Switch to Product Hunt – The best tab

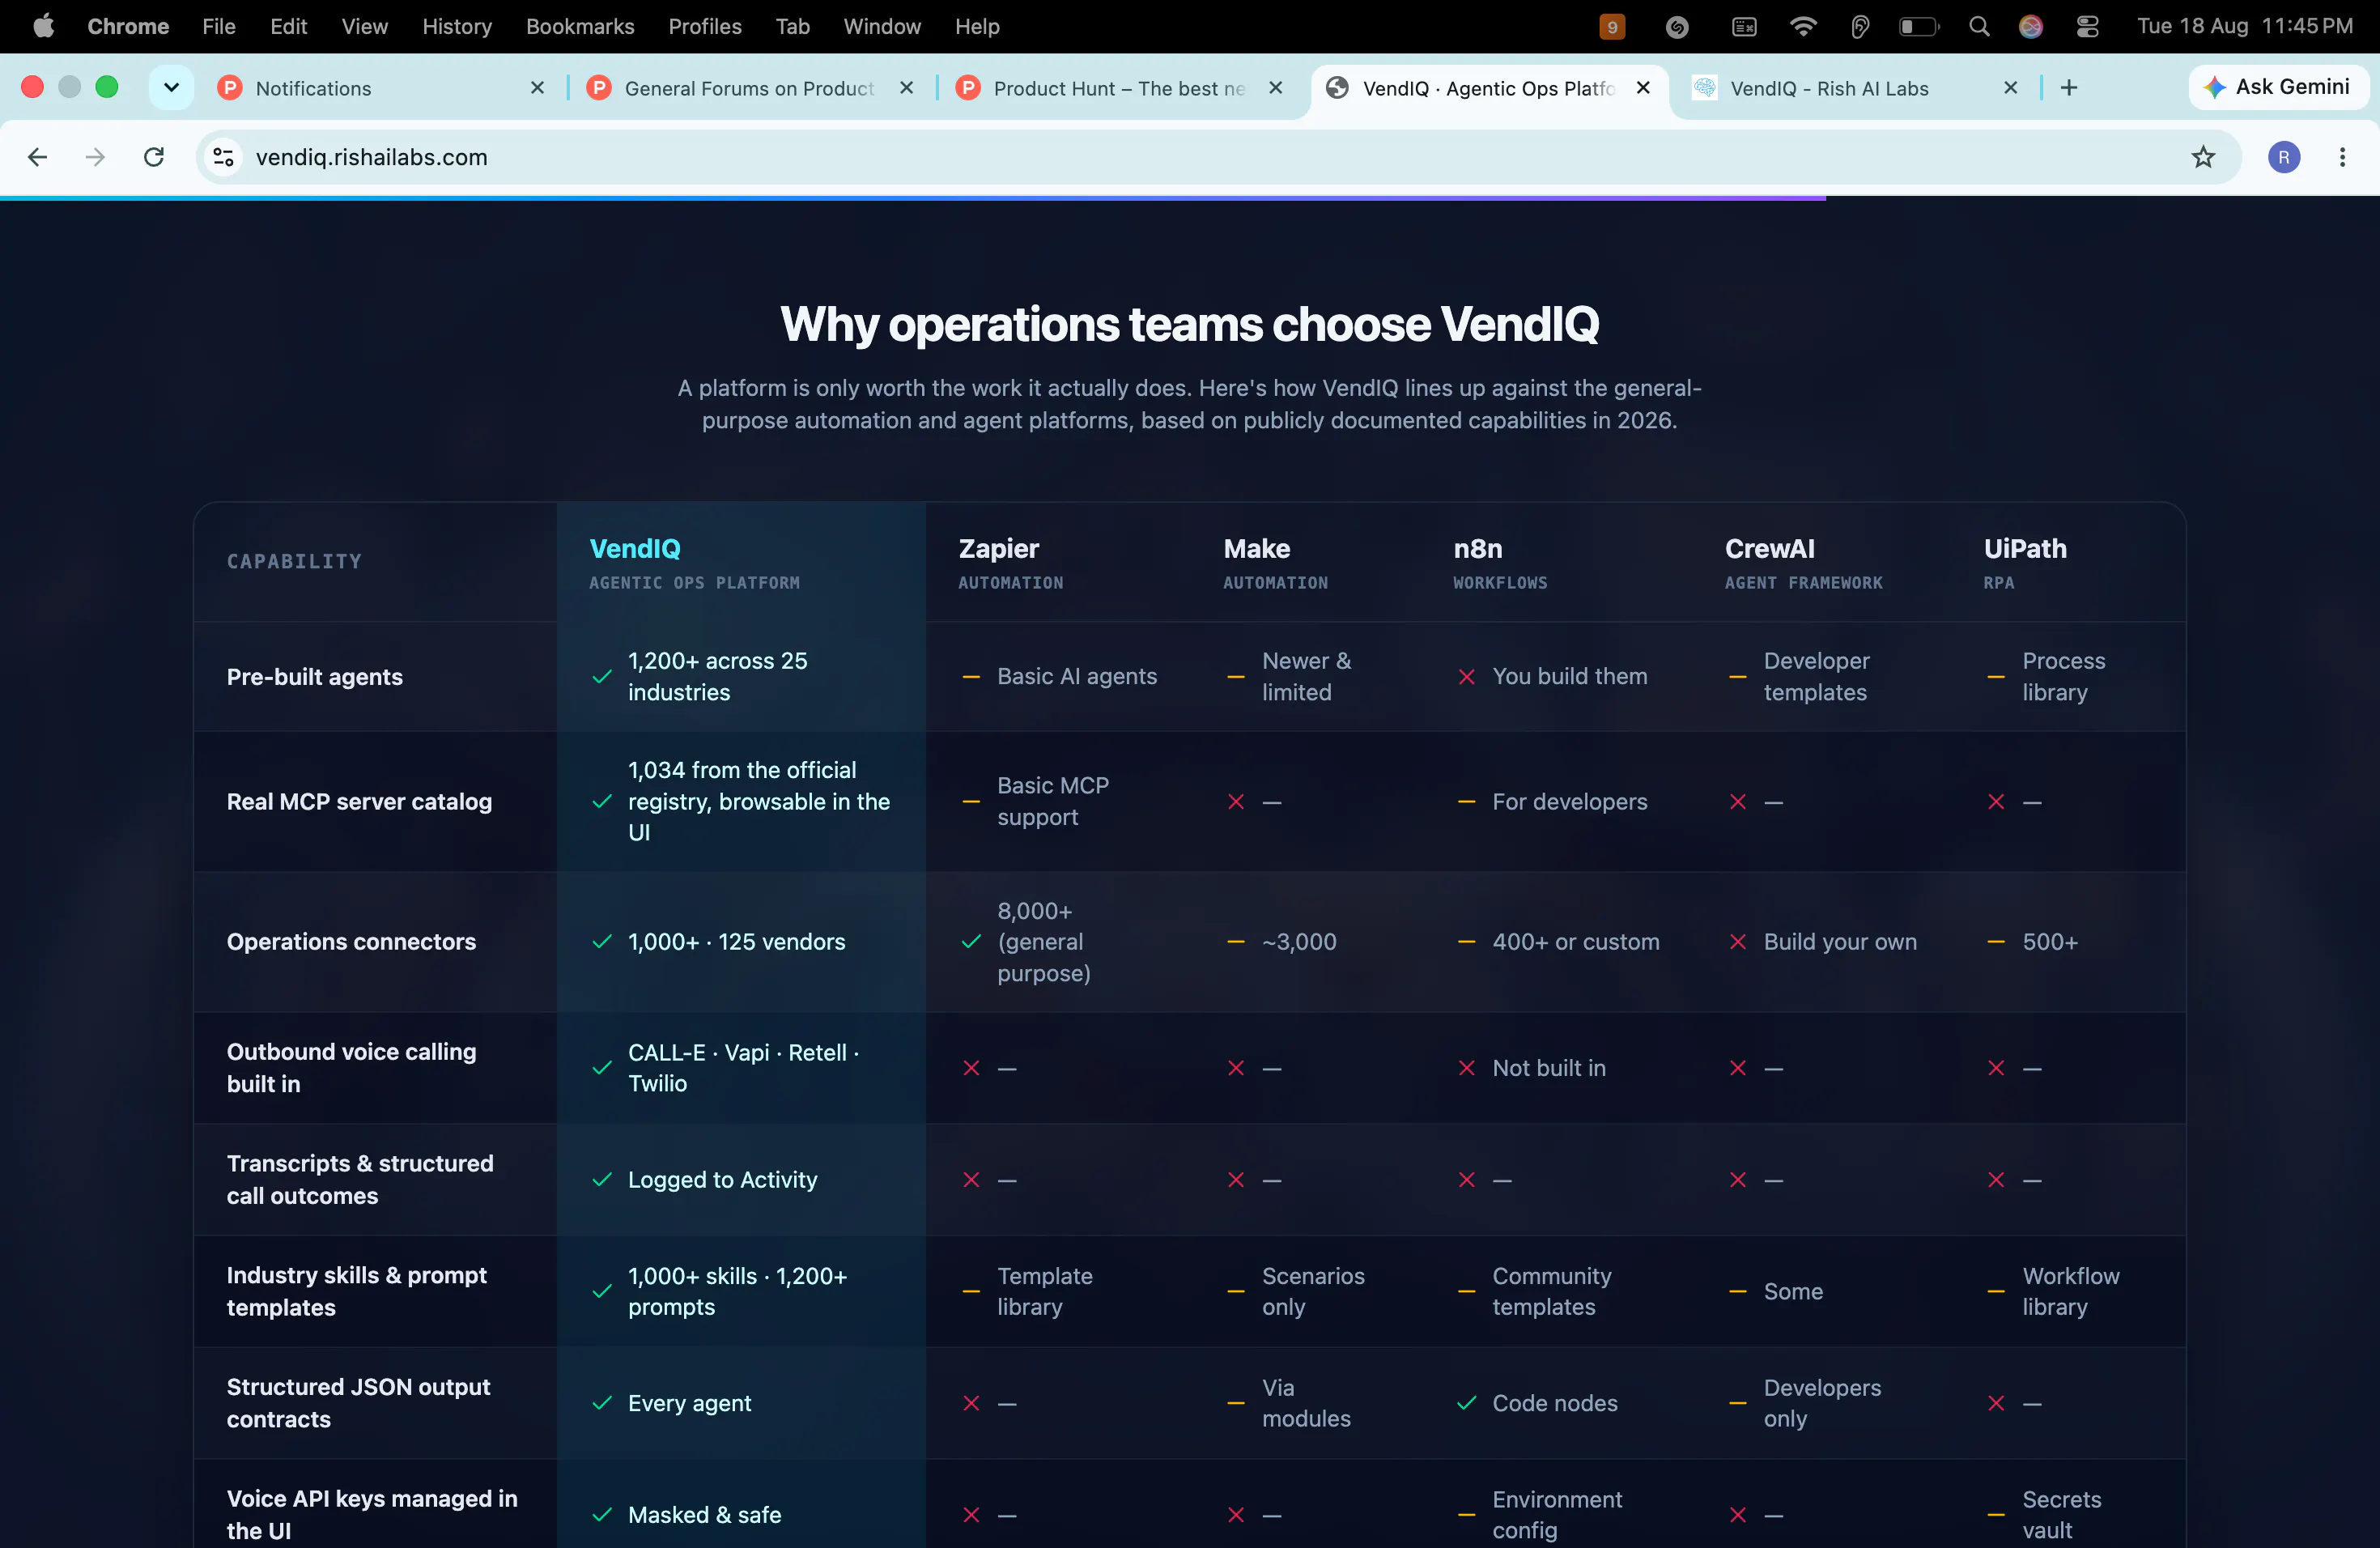pyautogui.click(x=1119, y=88)
